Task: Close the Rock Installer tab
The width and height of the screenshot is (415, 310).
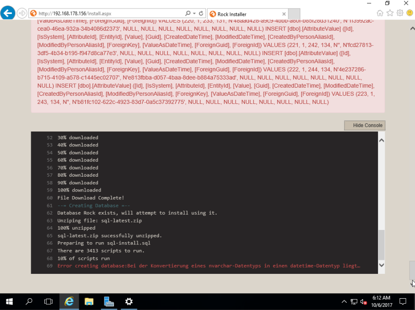Action: point(283,14)
